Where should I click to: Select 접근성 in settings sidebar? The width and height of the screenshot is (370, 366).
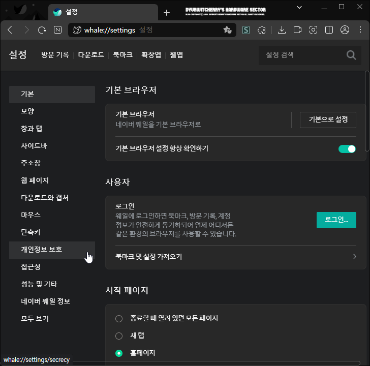[52, 267]
